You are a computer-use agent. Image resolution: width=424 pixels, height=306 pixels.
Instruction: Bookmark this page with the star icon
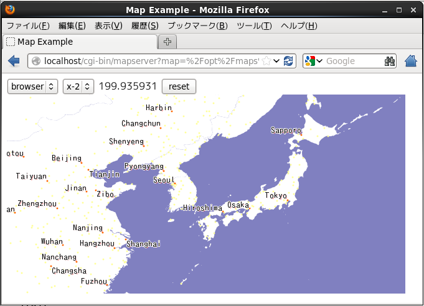pos(266,61)
